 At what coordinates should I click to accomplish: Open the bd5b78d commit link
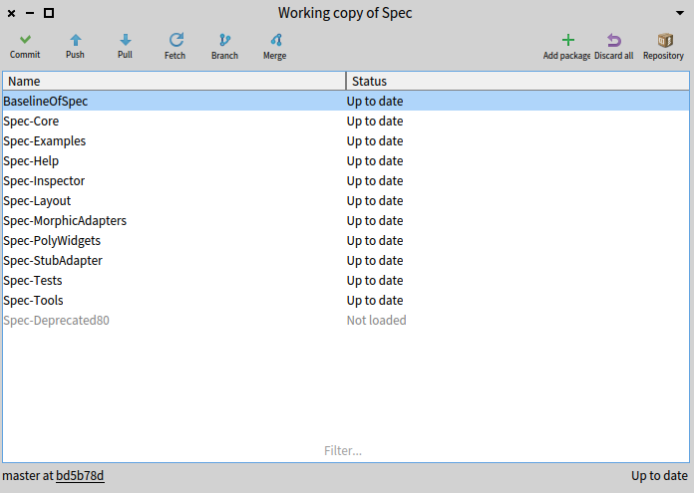point(80,476)
